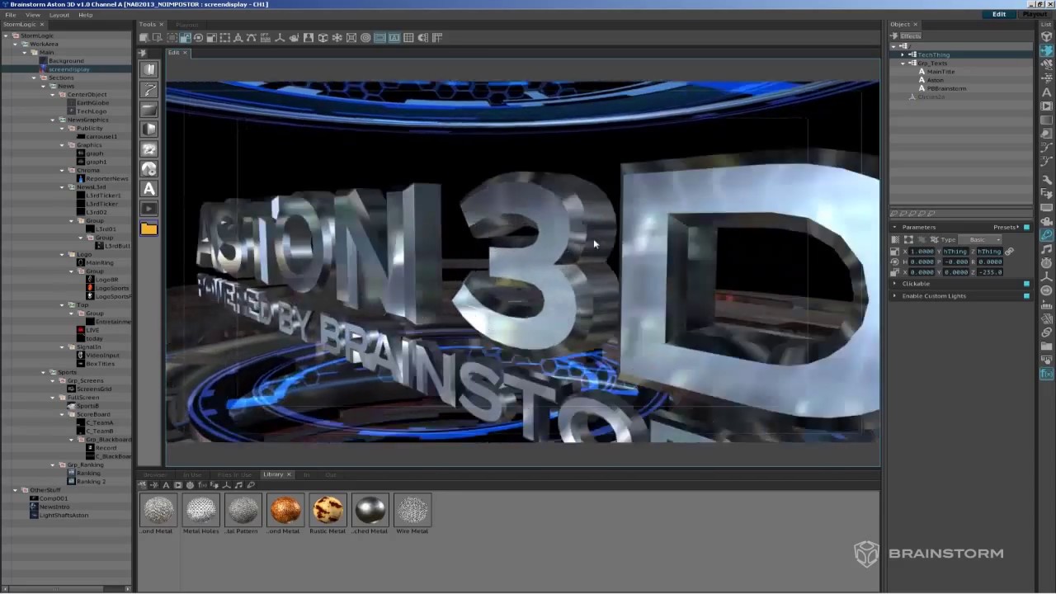
Task: Switch to Playout mode button at top right
Action: (x=1035, y=14)
